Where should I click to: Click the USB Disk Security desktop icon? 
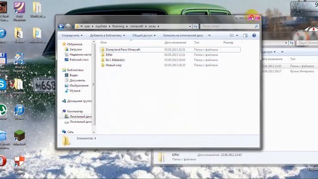[x=19, y=165]
